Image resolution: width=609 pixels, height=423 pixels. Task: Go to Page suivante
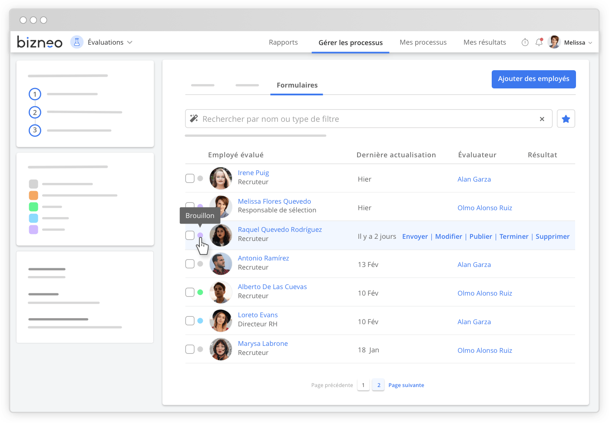tap(406, 385)
